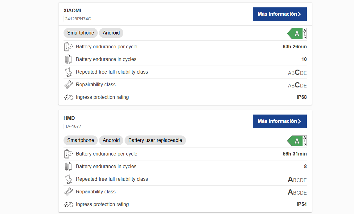354x214 pixels.
Task: Select the HMD brand heading
Action: 69,118
